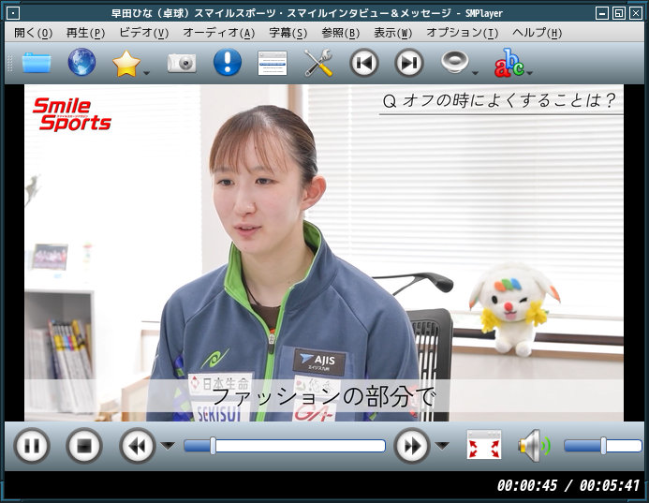Click the toolbar drag handle grip
649x503 pixels.
point(10,63)
